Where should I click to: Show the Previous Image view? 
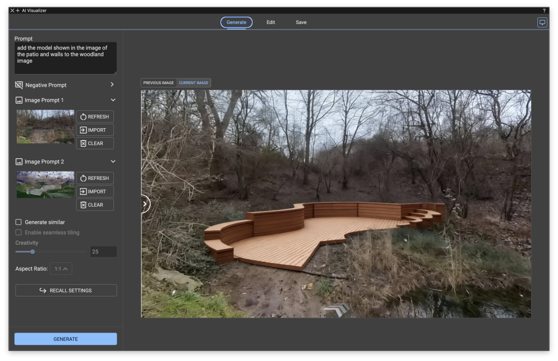click(x=158, y=83)
